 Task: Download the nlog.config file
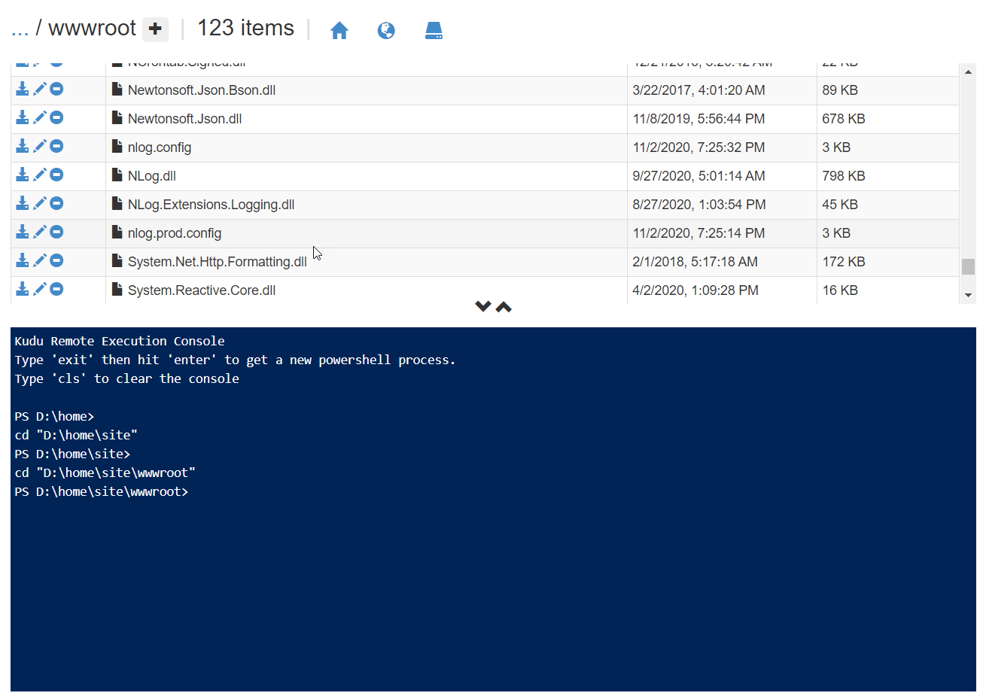point(23,146)
